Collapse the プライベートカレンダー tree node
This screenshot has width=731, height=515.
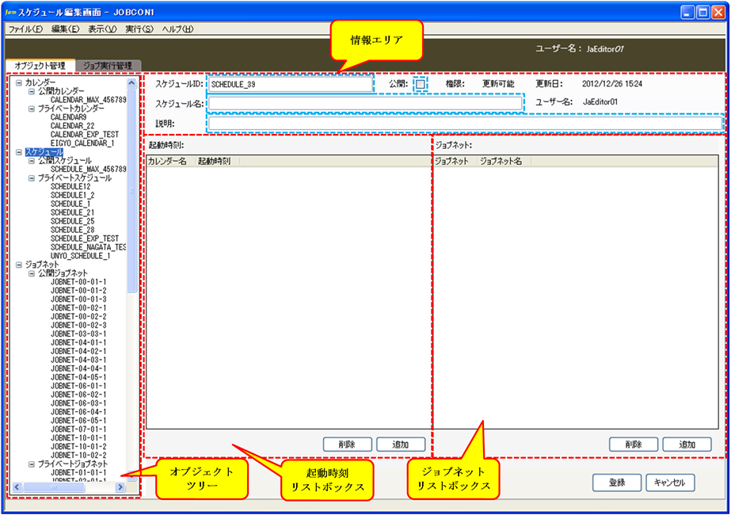(32, 109)
